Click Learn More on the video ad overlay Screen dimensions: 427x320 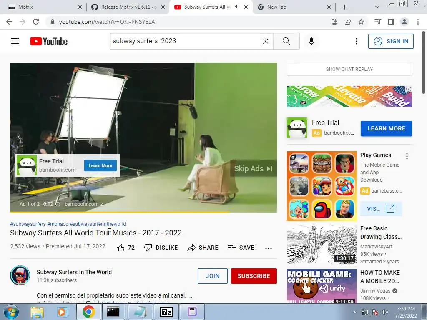100,165
